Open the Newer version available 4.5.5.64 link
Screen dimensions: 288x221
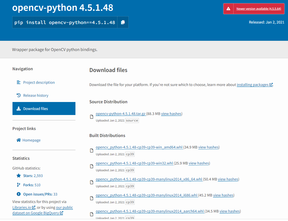(259, 8)
